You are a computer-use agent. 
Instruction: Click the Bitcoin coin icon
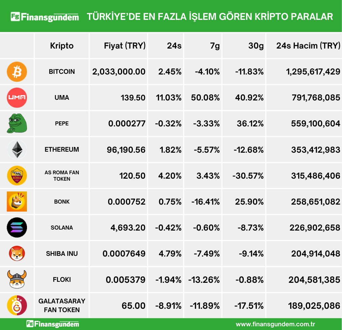(x=17, y=72)
